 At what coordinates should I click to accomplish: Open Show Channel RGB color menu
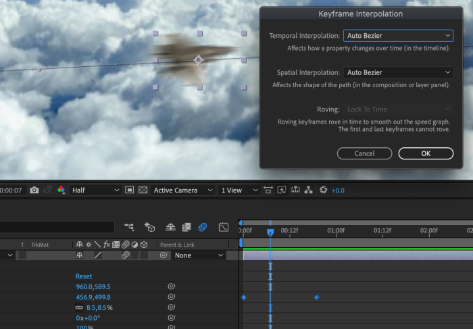click(x=61, y=190)
